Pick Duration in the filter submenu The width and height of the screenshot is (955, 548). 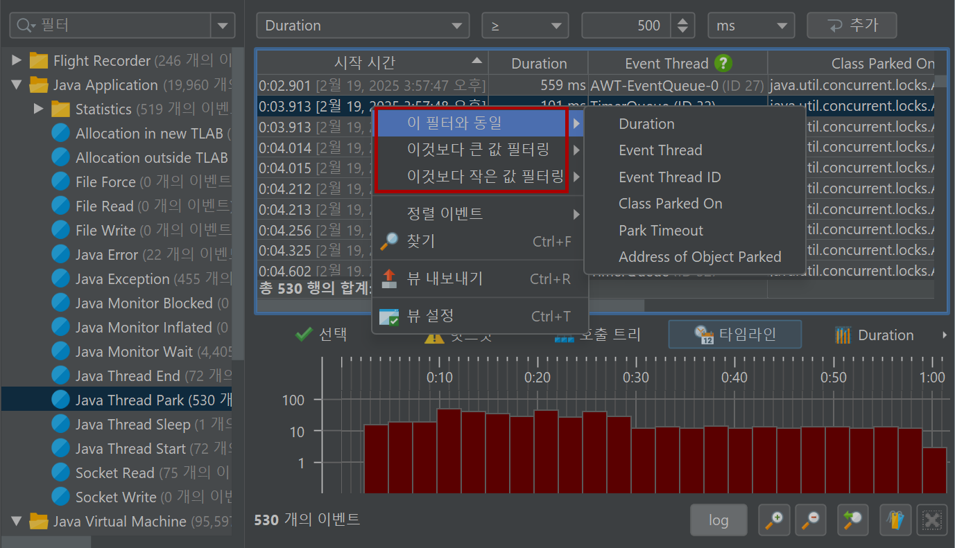695,124
